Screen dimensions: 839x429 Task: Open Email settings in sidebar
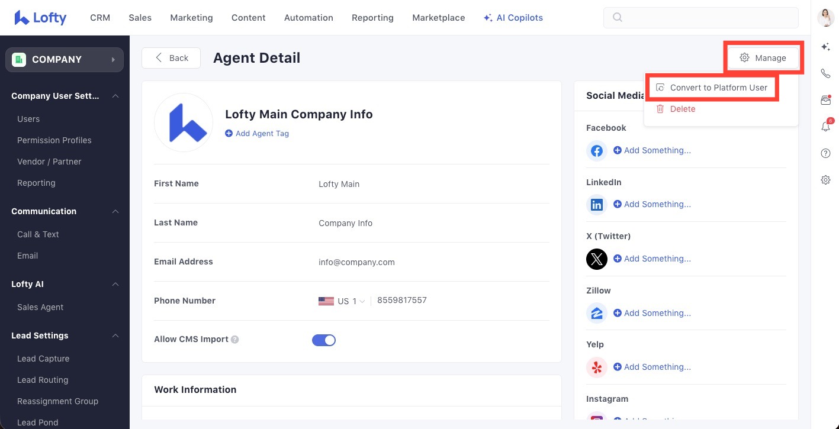[x=27, y=256]
